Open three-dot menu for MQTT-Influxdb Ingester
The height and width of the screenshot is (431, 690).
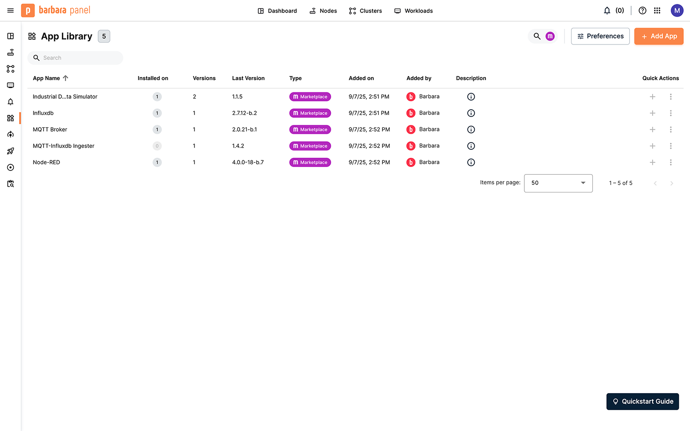click(671, 146)
